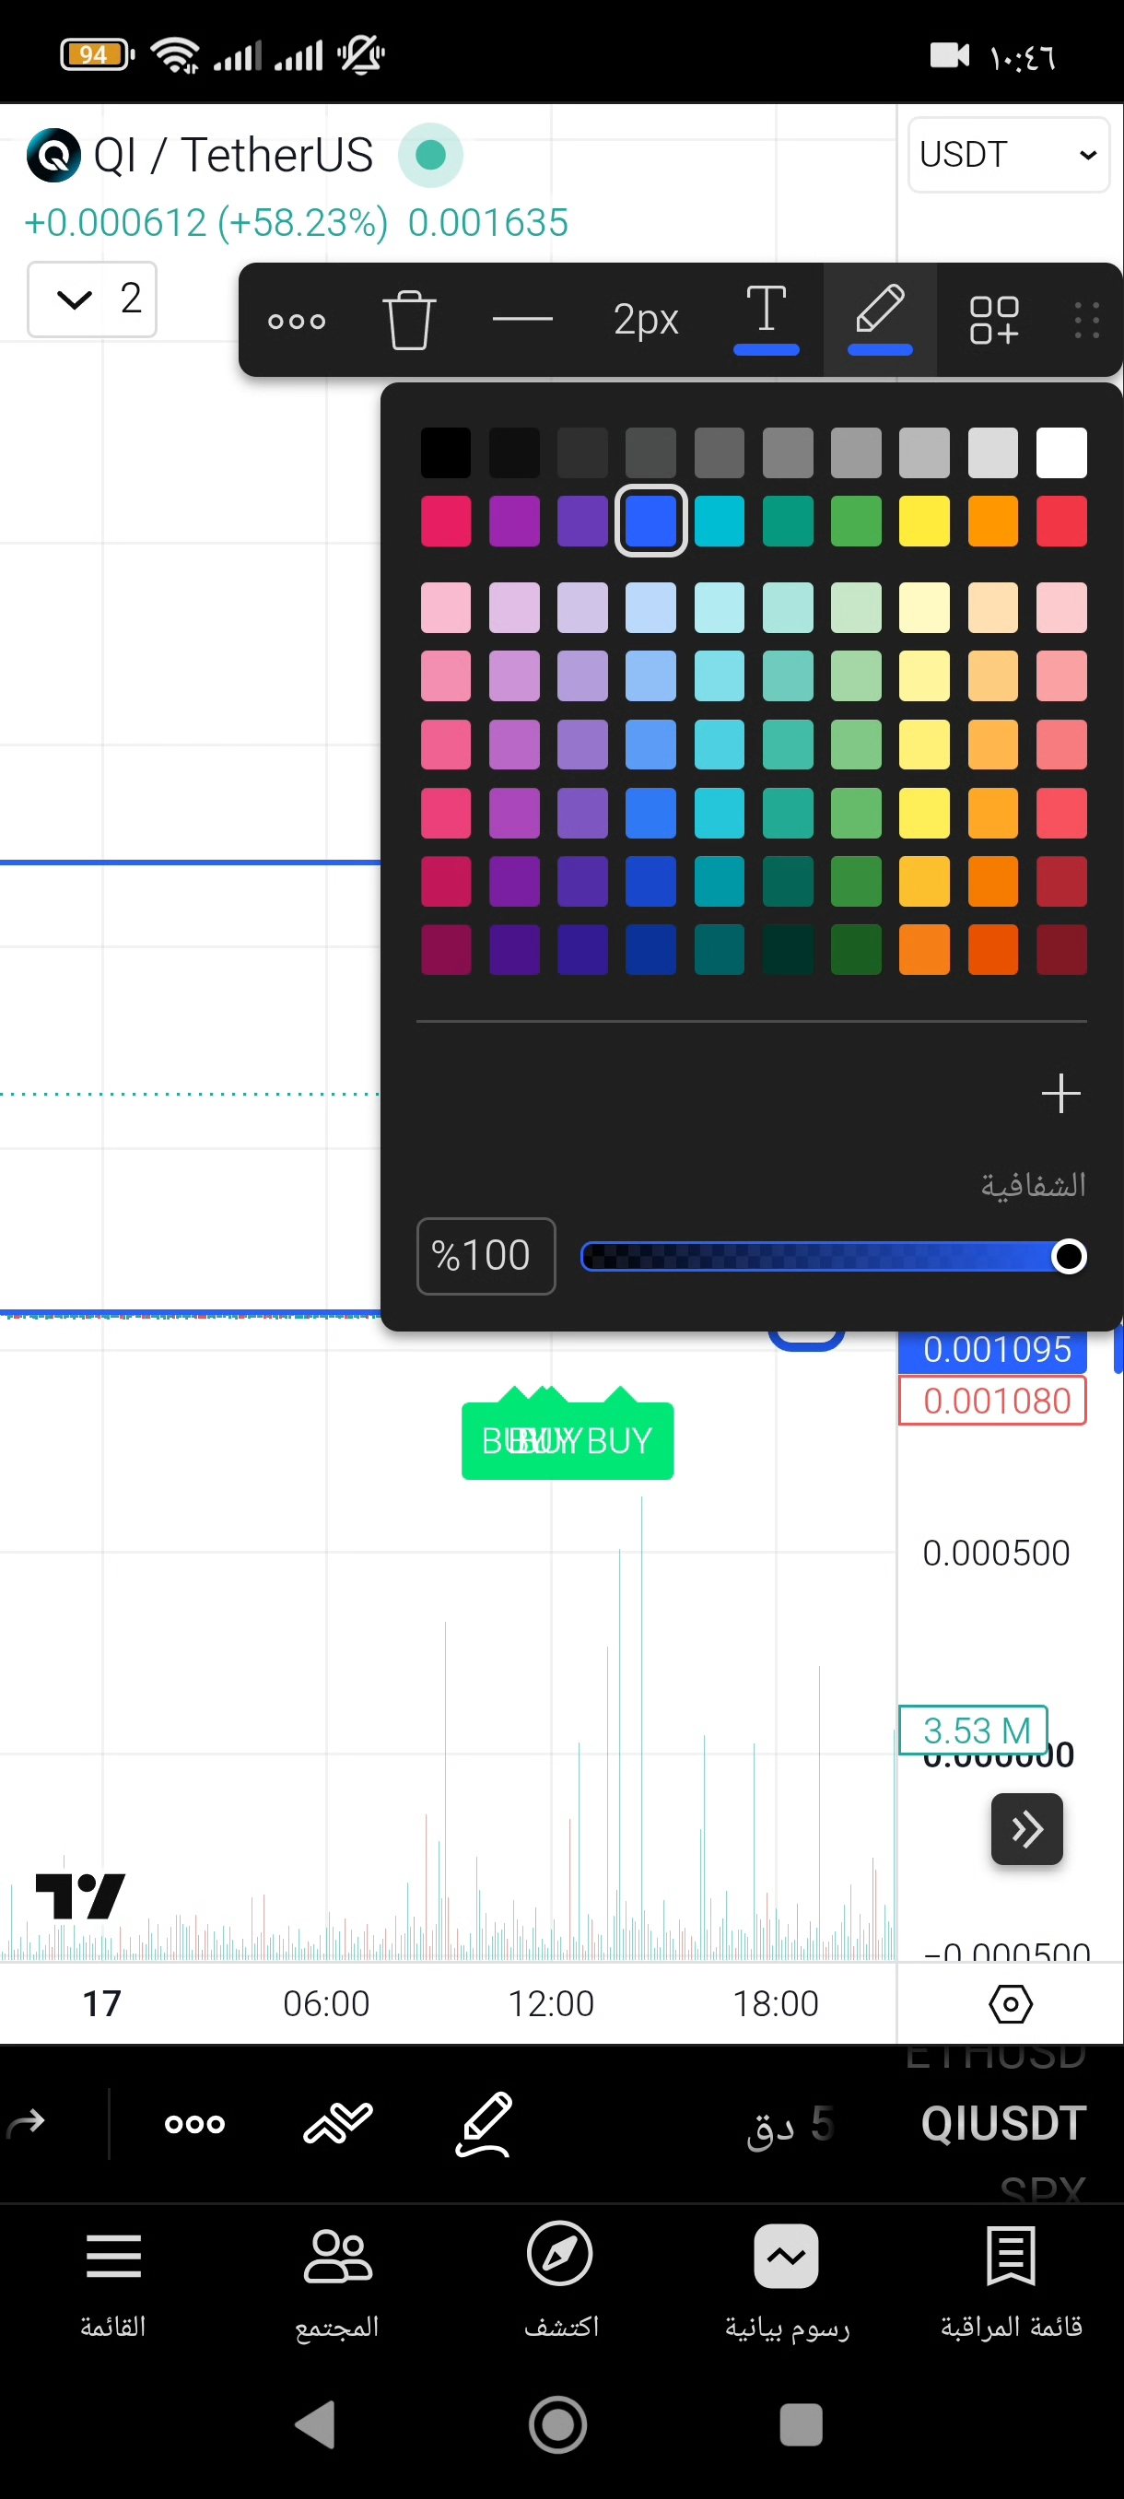
Task: Open bottom toolbar more options ellipsis
Action: [x=195, y=2124]
